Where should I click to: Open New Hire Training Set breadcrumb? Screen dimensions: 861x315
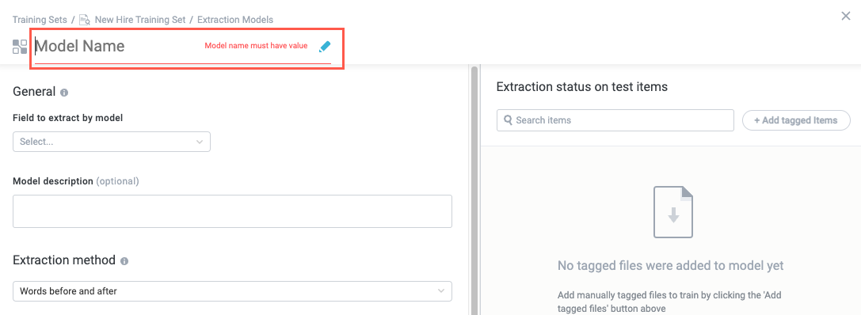coord(140,20)
